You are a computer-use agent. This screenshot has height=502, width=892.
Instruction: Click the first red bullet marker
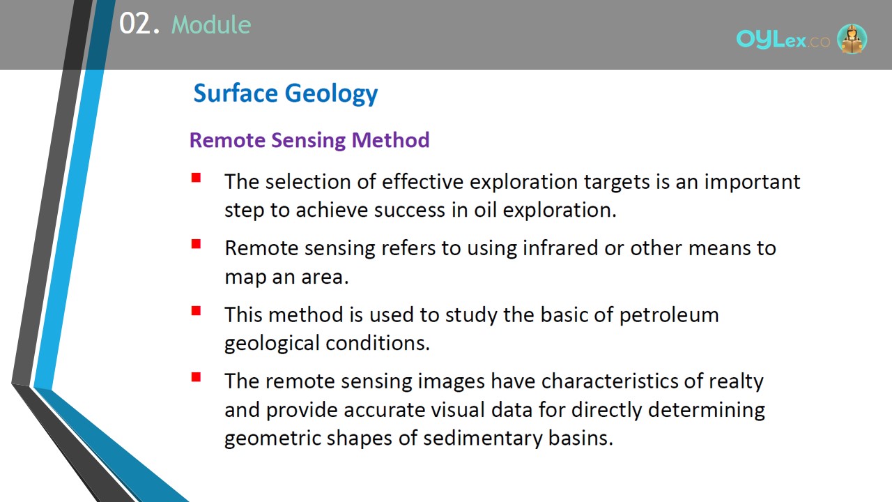click(196, 178)
